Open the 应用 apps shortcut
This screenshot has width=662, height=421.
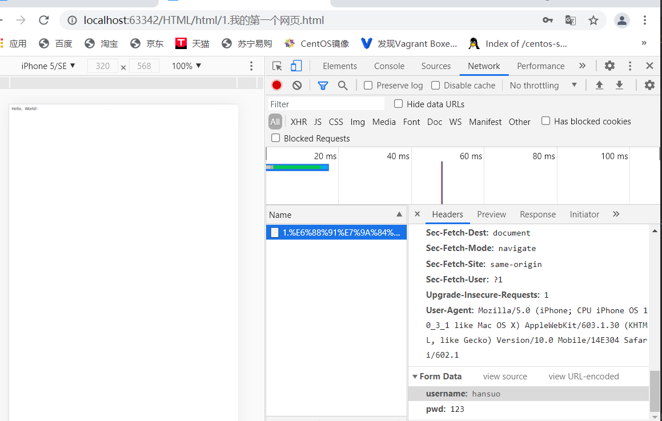[14, 43]
